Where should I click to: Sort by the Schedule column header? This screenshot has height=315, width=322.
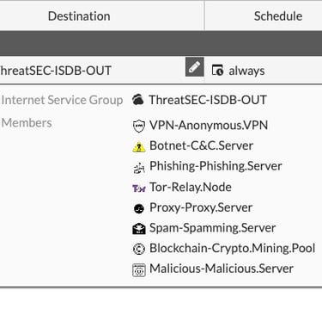(x=278, y=16)
